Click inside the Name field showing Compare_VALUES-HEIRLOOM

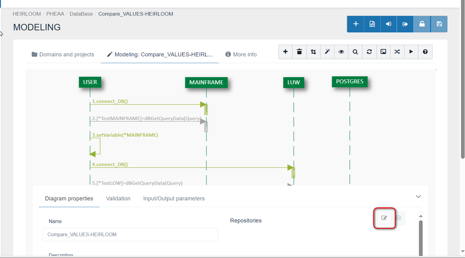(130, 234)
